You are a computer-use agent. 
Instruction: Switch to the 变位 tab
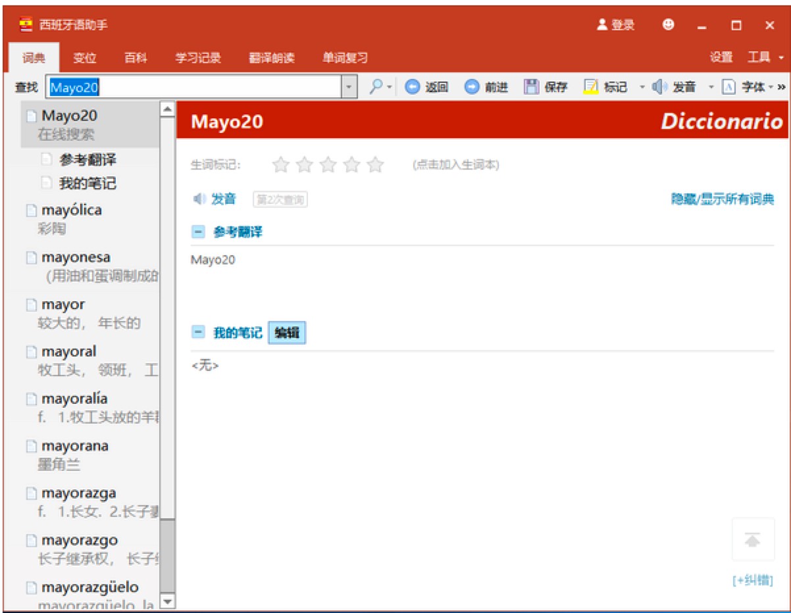tap(84, 58)
